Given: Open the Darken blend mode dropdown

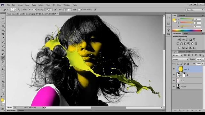Looking at the screenshot, I should tap(180, 59).
